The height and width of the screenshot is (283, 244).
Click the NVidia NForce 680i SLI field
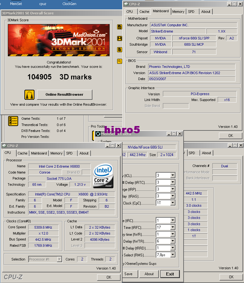click(x=149, y=147)
